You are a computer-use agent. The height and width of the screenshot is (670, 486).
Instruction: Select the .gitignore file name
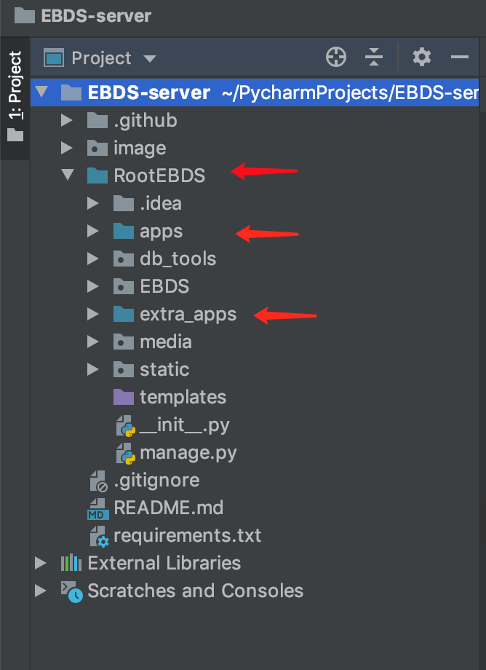tap(156, 481)
